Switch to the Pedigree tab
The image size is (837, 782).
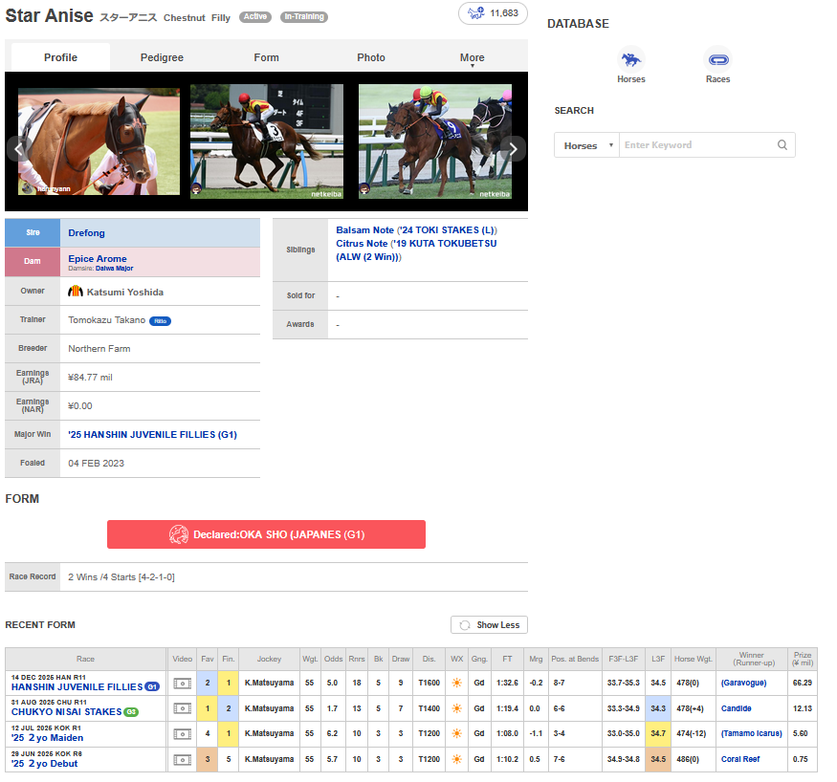162,57
